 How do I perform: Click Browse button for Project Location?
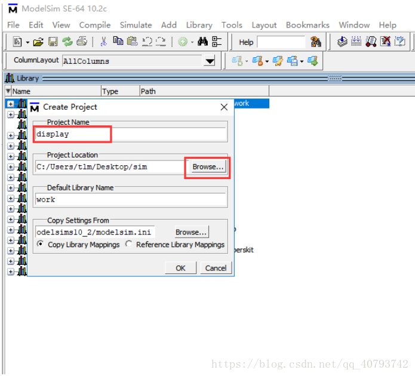(208, 167)
